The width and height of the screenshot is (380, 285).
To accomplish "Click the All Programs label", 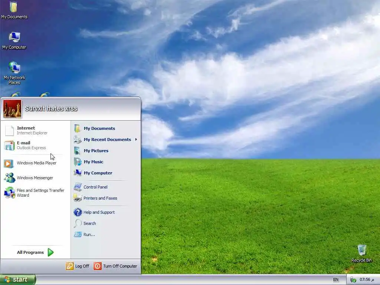I will point(30,252).
